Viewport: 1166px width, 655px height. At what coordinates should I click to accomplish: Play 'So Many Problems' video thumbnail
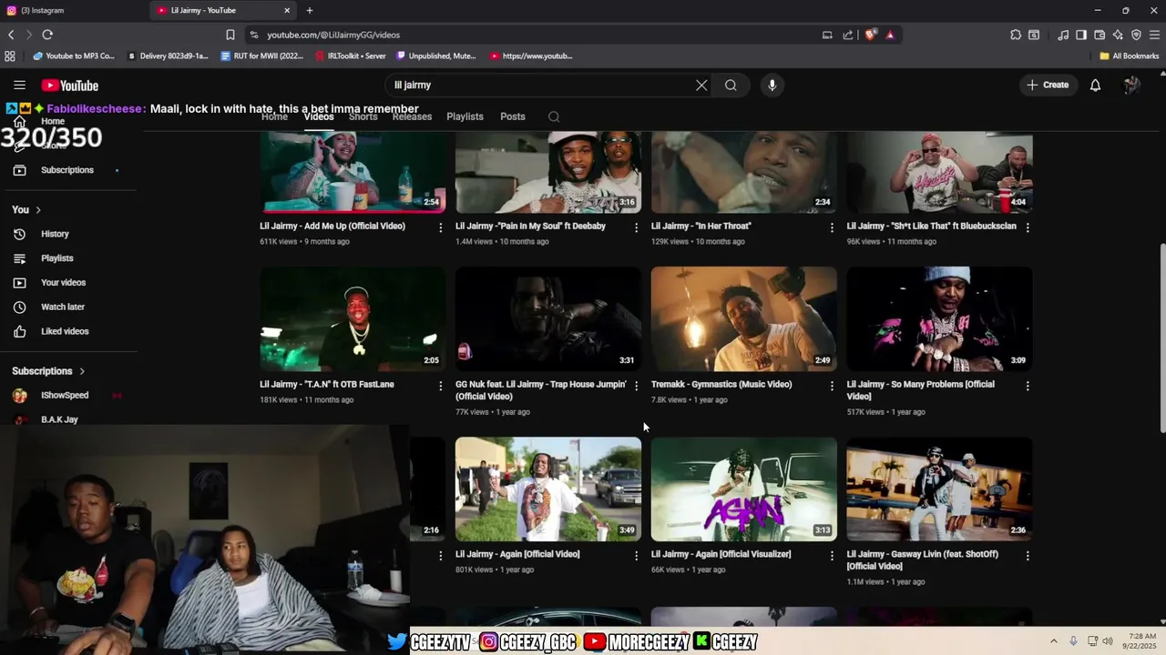pyautogui.click(x=939, y=318)
